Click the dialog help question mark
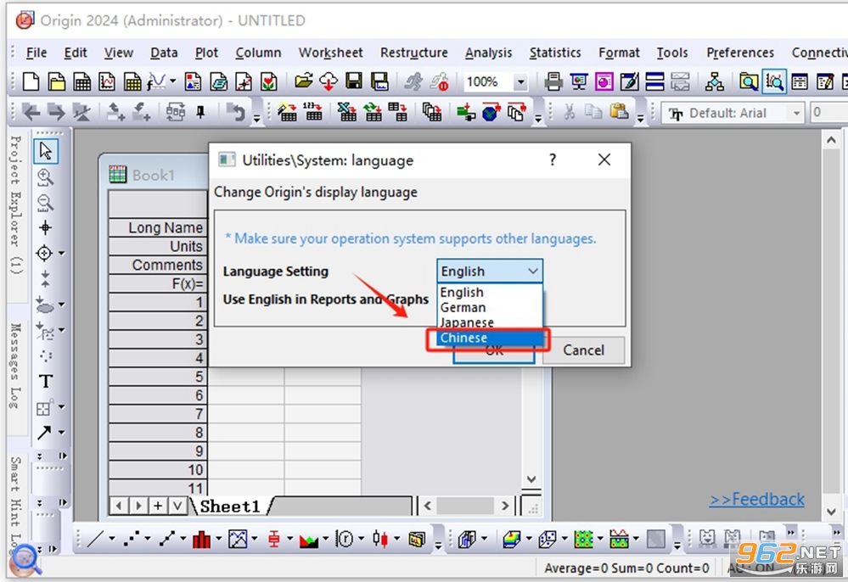 552,160
